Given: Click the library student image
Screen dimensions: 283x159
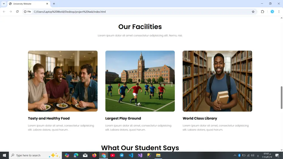Looking at the screenshot, I should click(217, 81).
